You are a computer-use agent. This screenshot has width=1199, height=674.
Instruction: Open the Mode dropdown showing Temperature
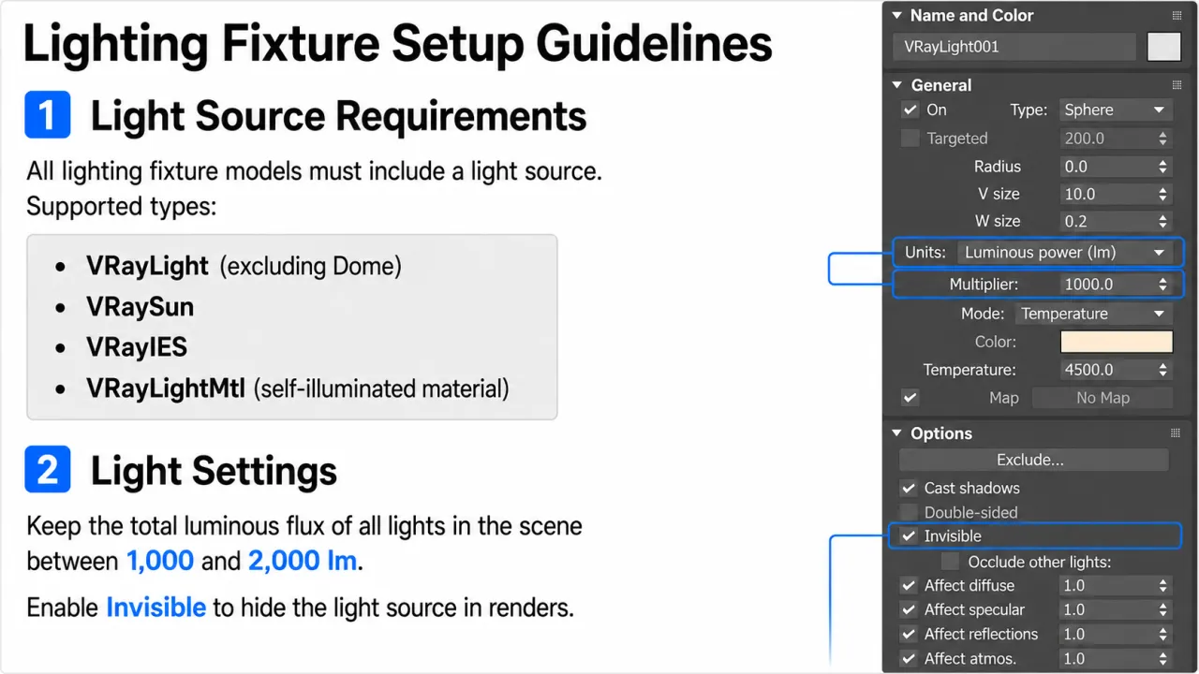point(1094,314)
